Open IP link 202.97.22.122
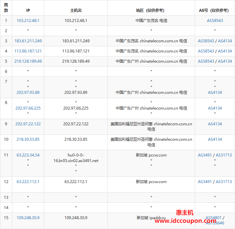The image size is (235, 229). click(28, 124)
